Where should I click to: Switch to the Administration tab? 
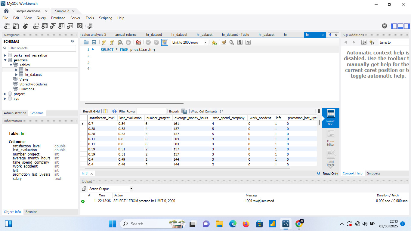15,113
